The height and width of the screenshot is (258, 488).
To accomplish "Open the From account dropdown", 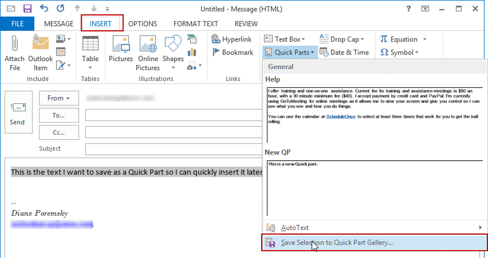I will coord(58,98).
